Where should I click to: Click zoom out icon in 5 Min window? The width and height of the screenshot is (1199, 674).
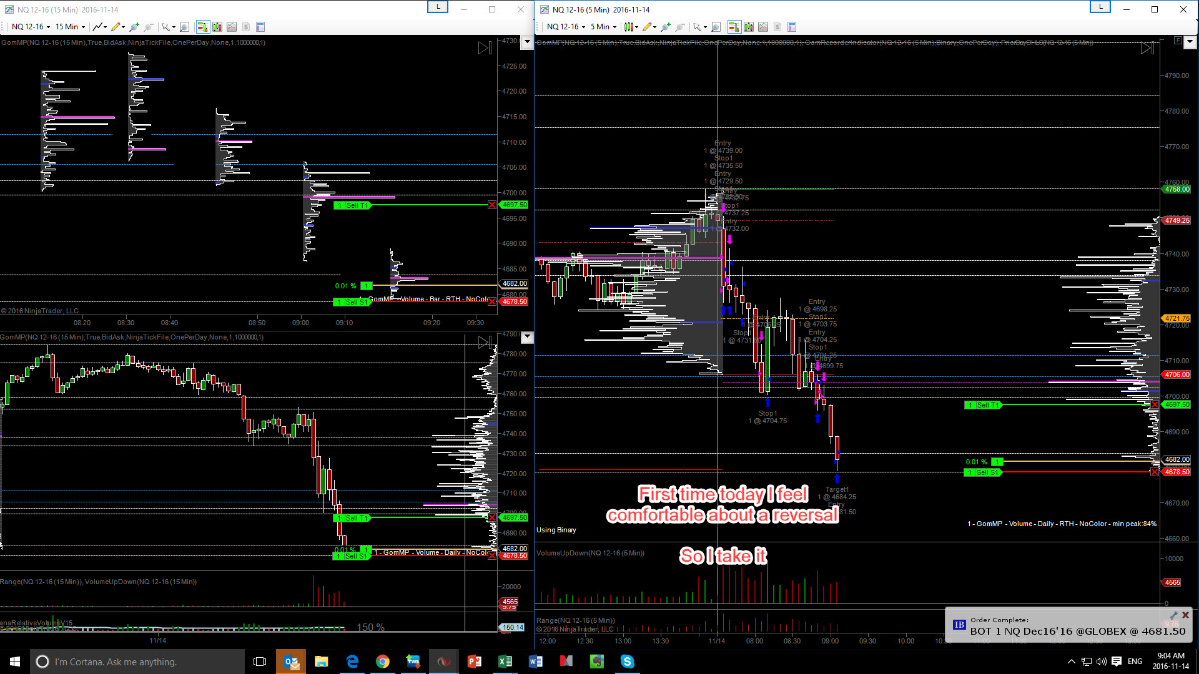coord(681,27)
